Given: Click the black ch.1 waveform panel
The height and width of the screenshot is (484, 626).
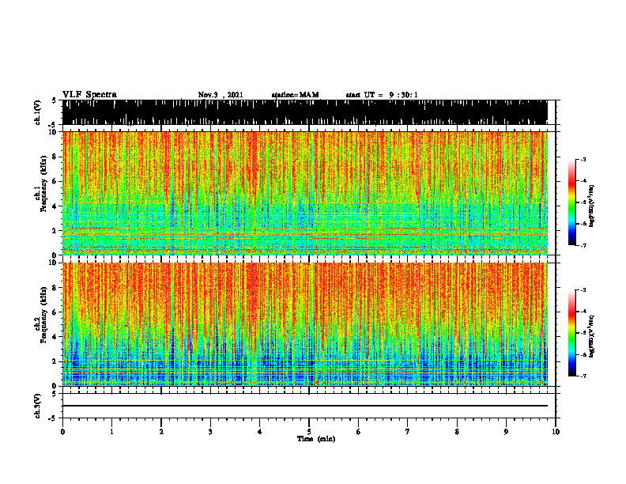Looking at the screenshot, I should [305, 112].
